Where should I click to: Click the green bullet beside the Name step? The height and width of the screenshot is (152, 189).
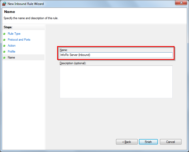click(4, 58)
